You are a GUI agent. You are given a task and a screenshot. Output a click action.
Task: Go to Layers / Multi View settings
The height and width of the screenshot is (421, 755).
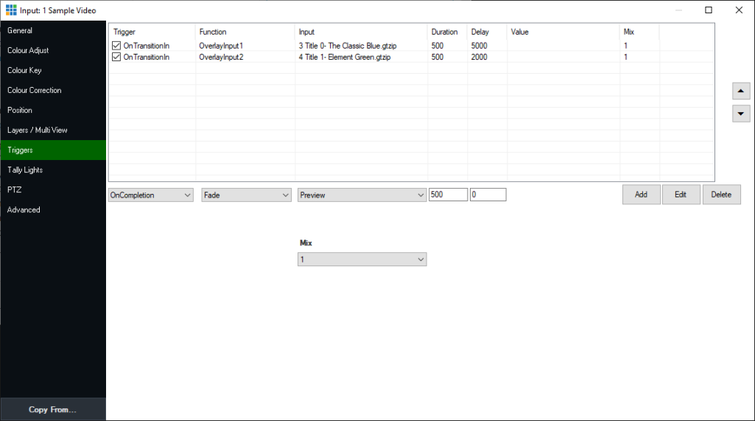[x=53, y=131]
